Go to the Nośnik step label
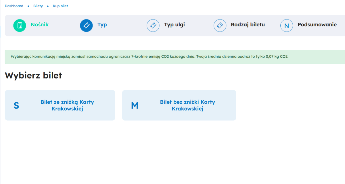Image resolution: width=345 pixels, height=184 pixels. tap(40, 25)
